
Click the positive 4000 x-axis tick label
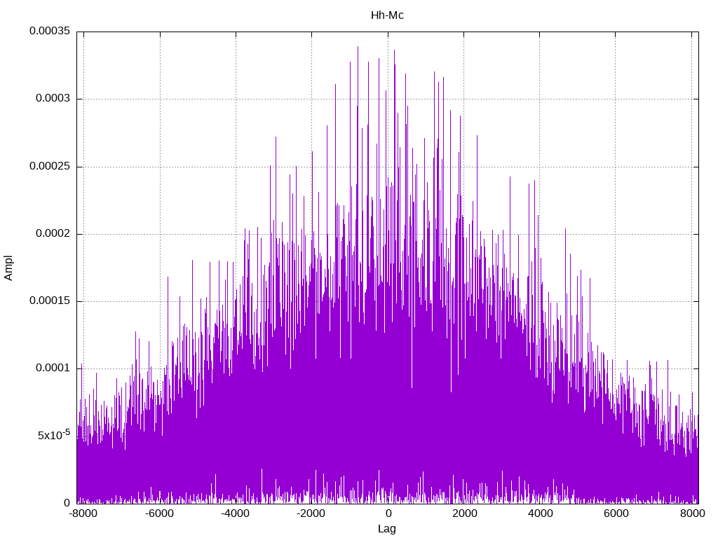(540, 513)
